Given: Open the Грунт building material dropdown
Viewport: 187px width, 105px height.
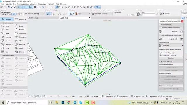Looking at the screenshot, I should tap(82, 14).
